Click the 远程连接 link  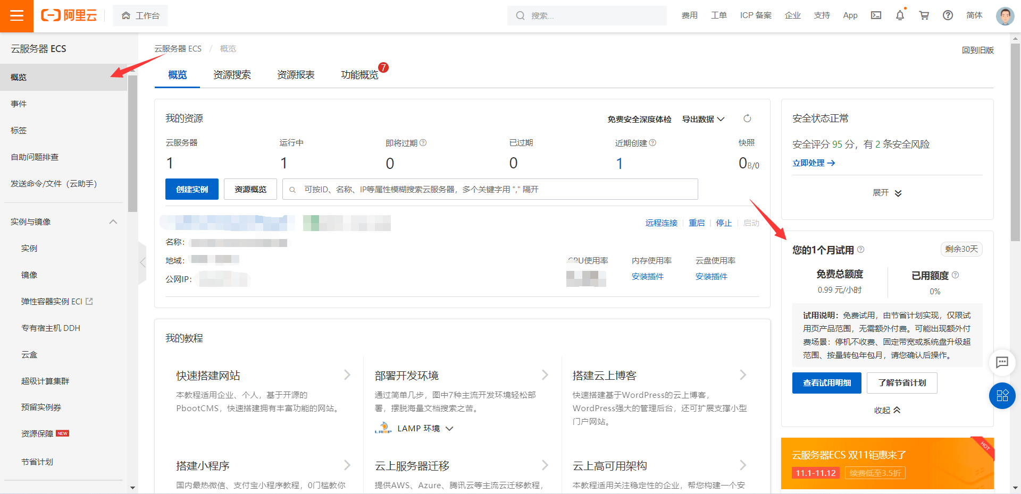662,223
